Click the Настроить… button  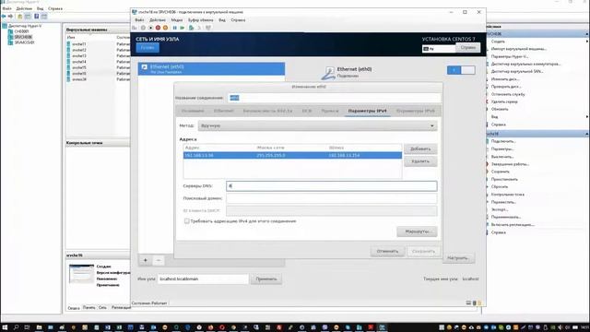click(458, 258)
